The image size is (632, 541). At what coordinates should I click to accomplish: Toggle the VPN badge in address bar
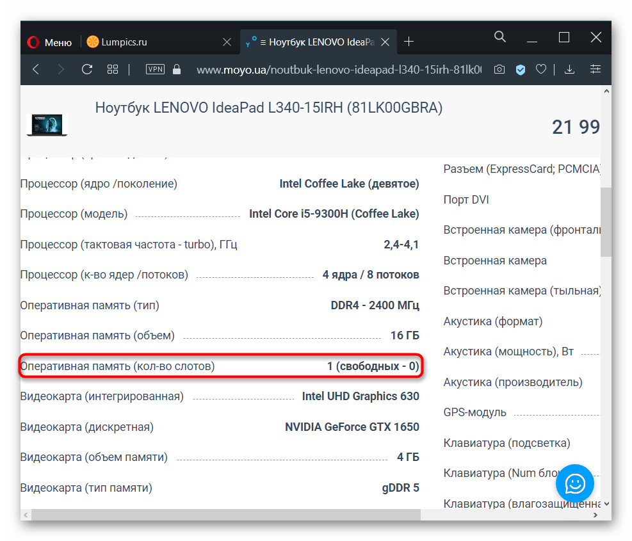click(155, 69)
